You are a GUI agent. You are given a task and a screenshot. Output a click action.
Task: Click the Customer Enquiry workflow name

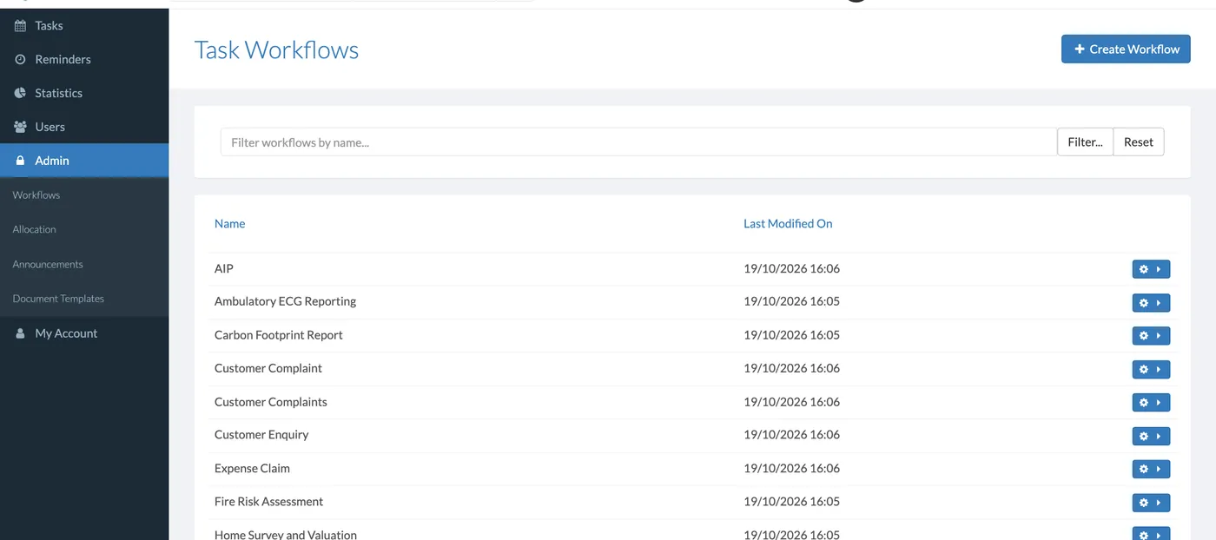tap(261, 435)
